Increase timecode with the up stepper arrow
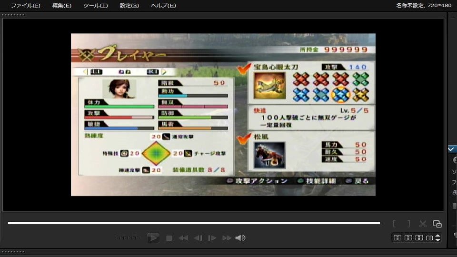Screen dimensions: 457x257 point(438,236)
